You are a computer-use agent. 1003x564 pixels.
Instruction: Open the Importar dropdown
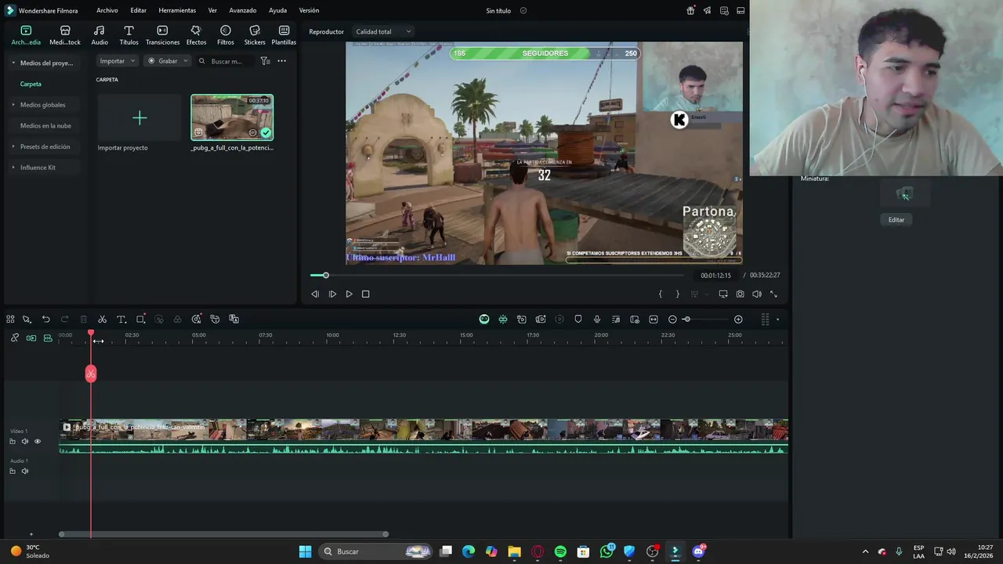pyautogui.click(x=118, y=60)
